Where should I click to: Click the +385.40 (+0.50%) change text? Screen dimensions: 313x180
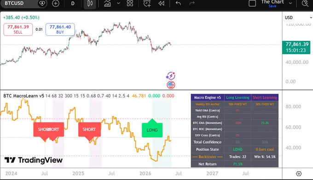[x=21, y=17]
